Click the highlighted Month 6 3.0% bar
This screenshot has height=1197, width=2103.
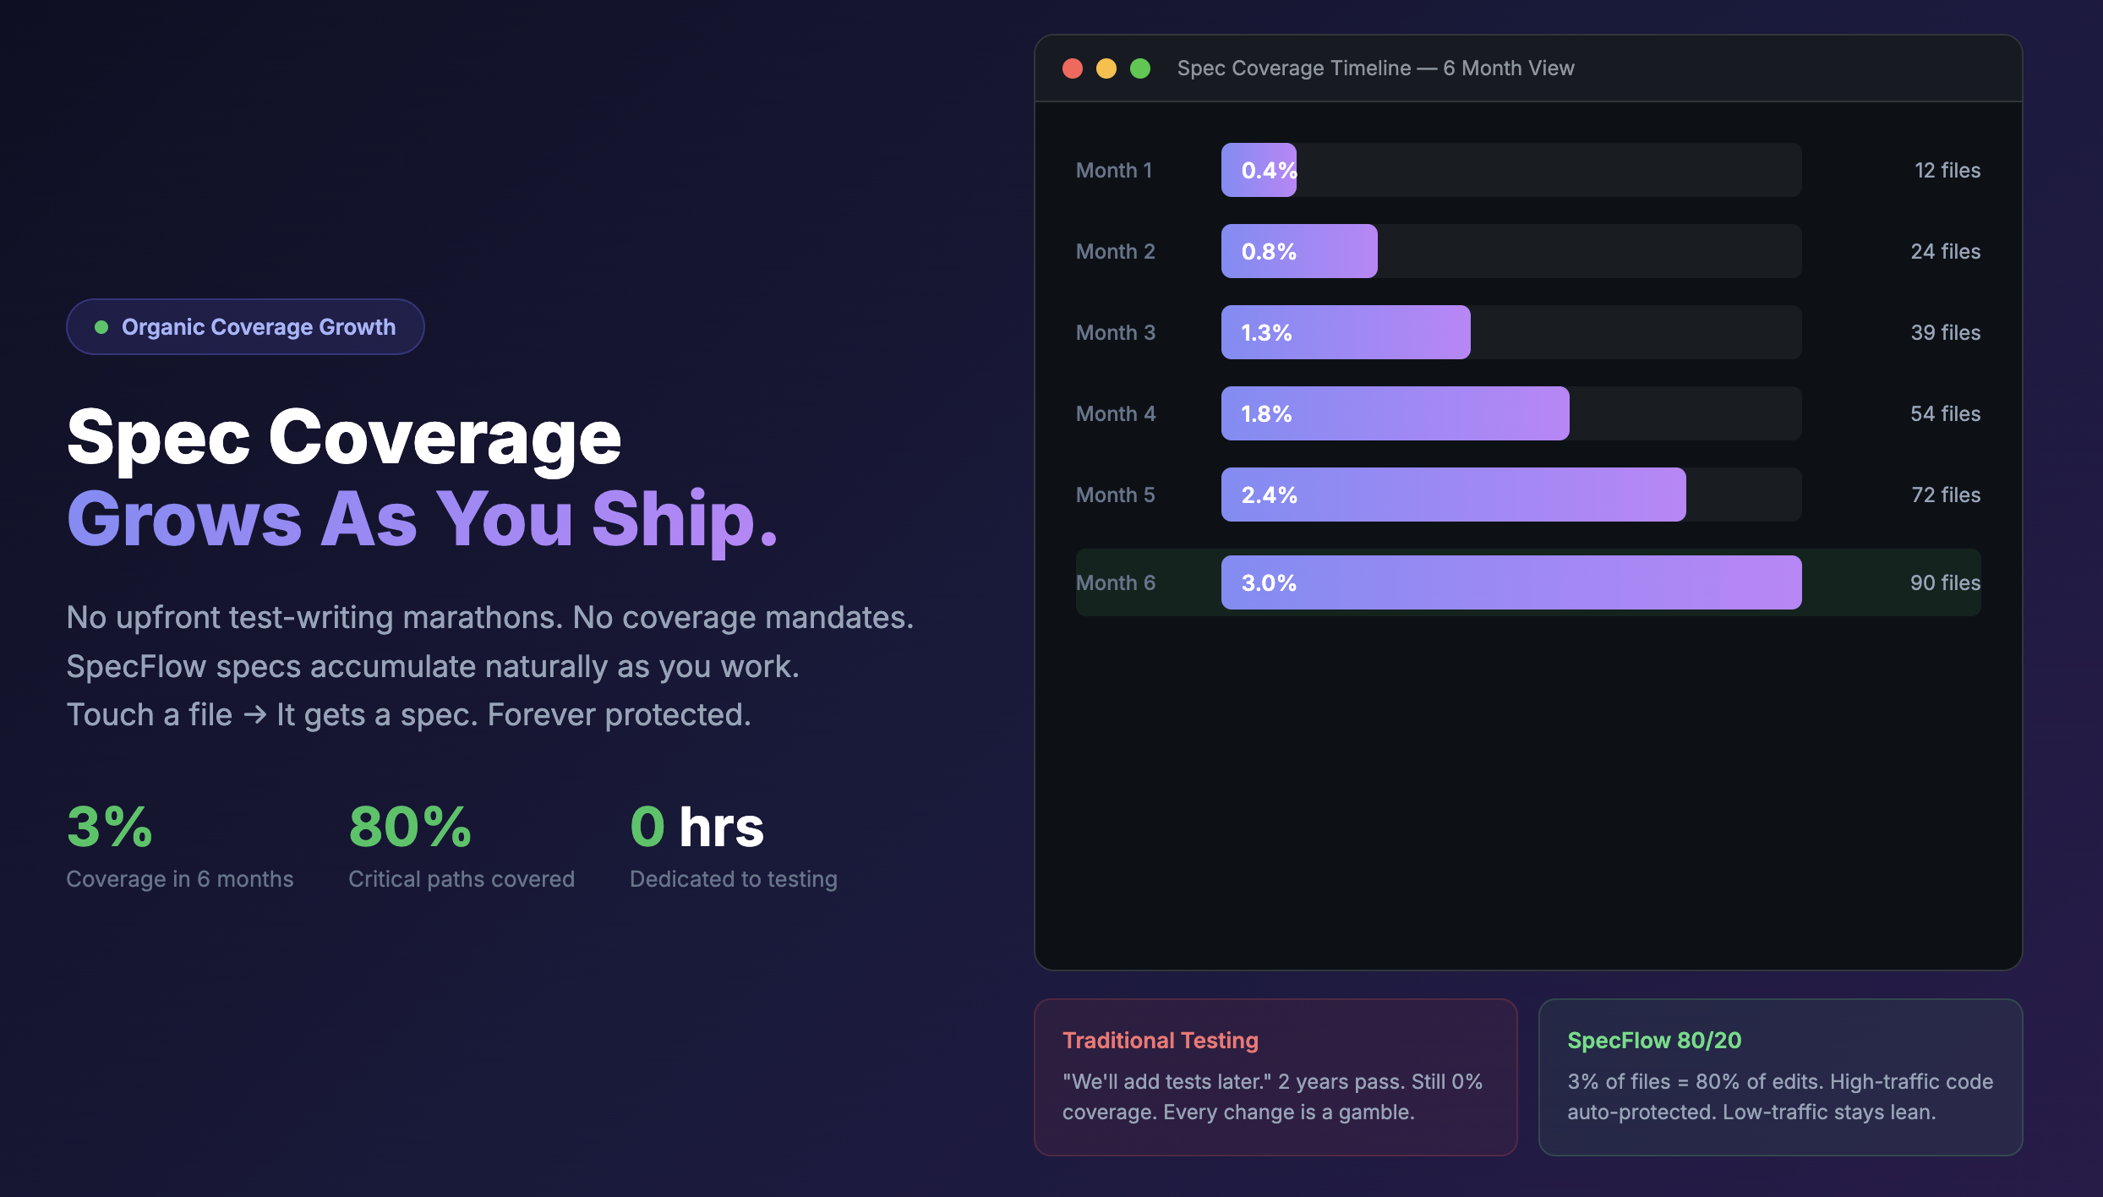(x=1511, y=582)
